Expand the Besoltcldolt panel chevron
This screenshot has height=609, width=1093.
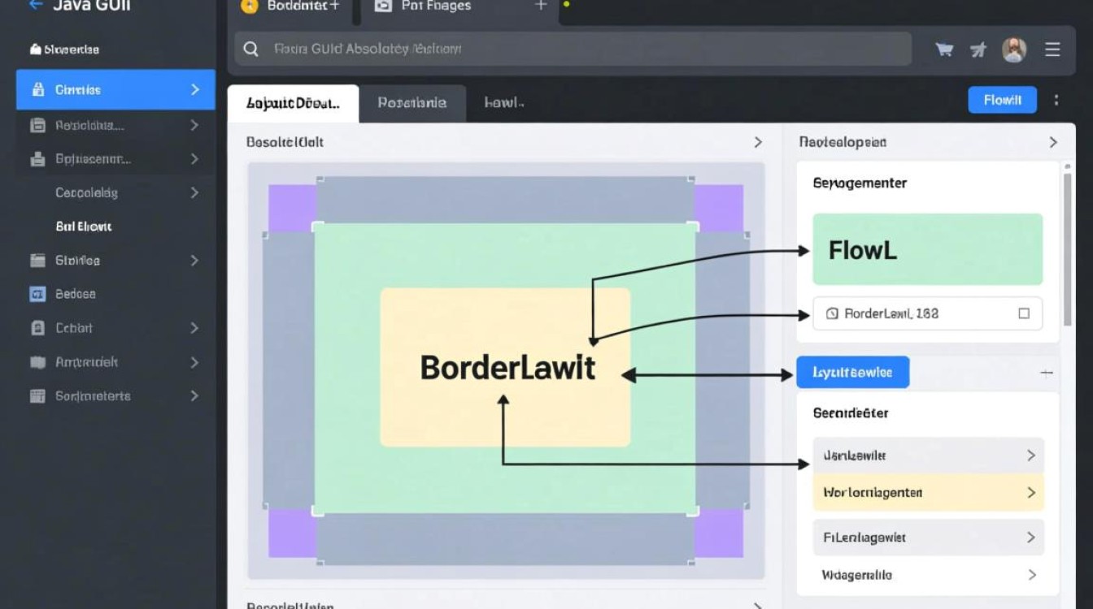(x=758, y=142)
